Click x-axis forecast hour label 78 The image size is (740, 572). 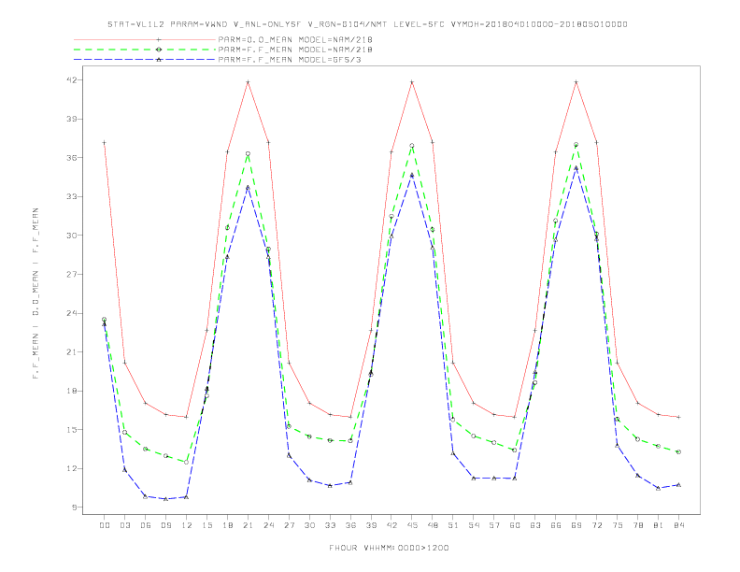point(637,525)
